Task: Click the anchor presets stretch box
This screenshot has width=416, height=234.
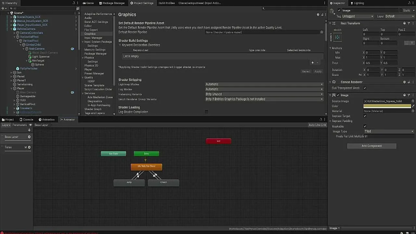Action: pyautogui.click(x=337, y=37)
